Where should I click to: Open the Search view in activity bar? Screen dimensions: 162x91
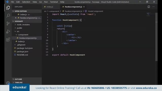(8, 16)
